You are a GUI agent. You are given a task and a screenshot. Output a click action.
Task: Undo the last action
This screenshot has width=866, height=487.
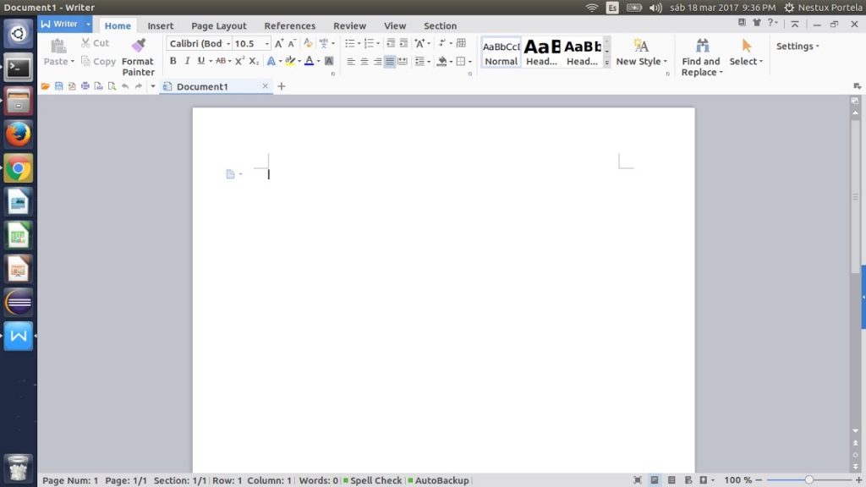click(x=126, y=85)
